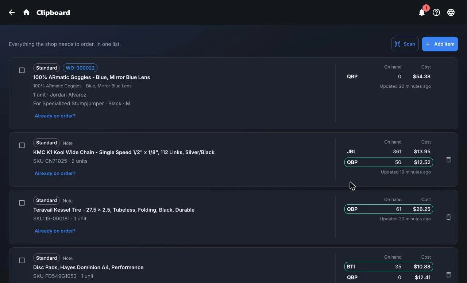467x283 pixels.
Task: Check the Disc Pads Hayes Dominion item
Action: [x=22, y=260]
